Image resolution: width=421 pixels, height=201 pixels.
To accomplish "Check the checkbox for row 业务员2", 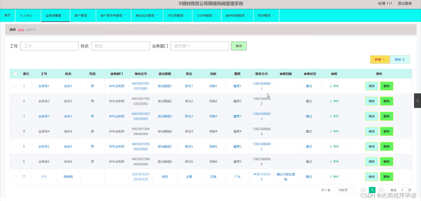I will click(x=15, y=101).
